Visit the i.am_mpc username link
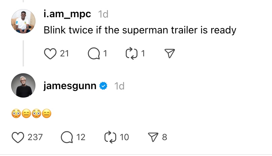 coord(68,14)
